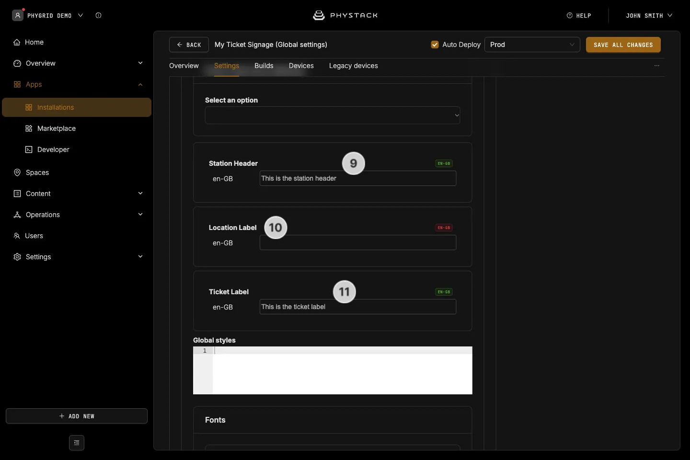The width and height of the screenshot is (690, 460).
Task: Open the three-dots more options menu
Action: click(x=657, y=66)
